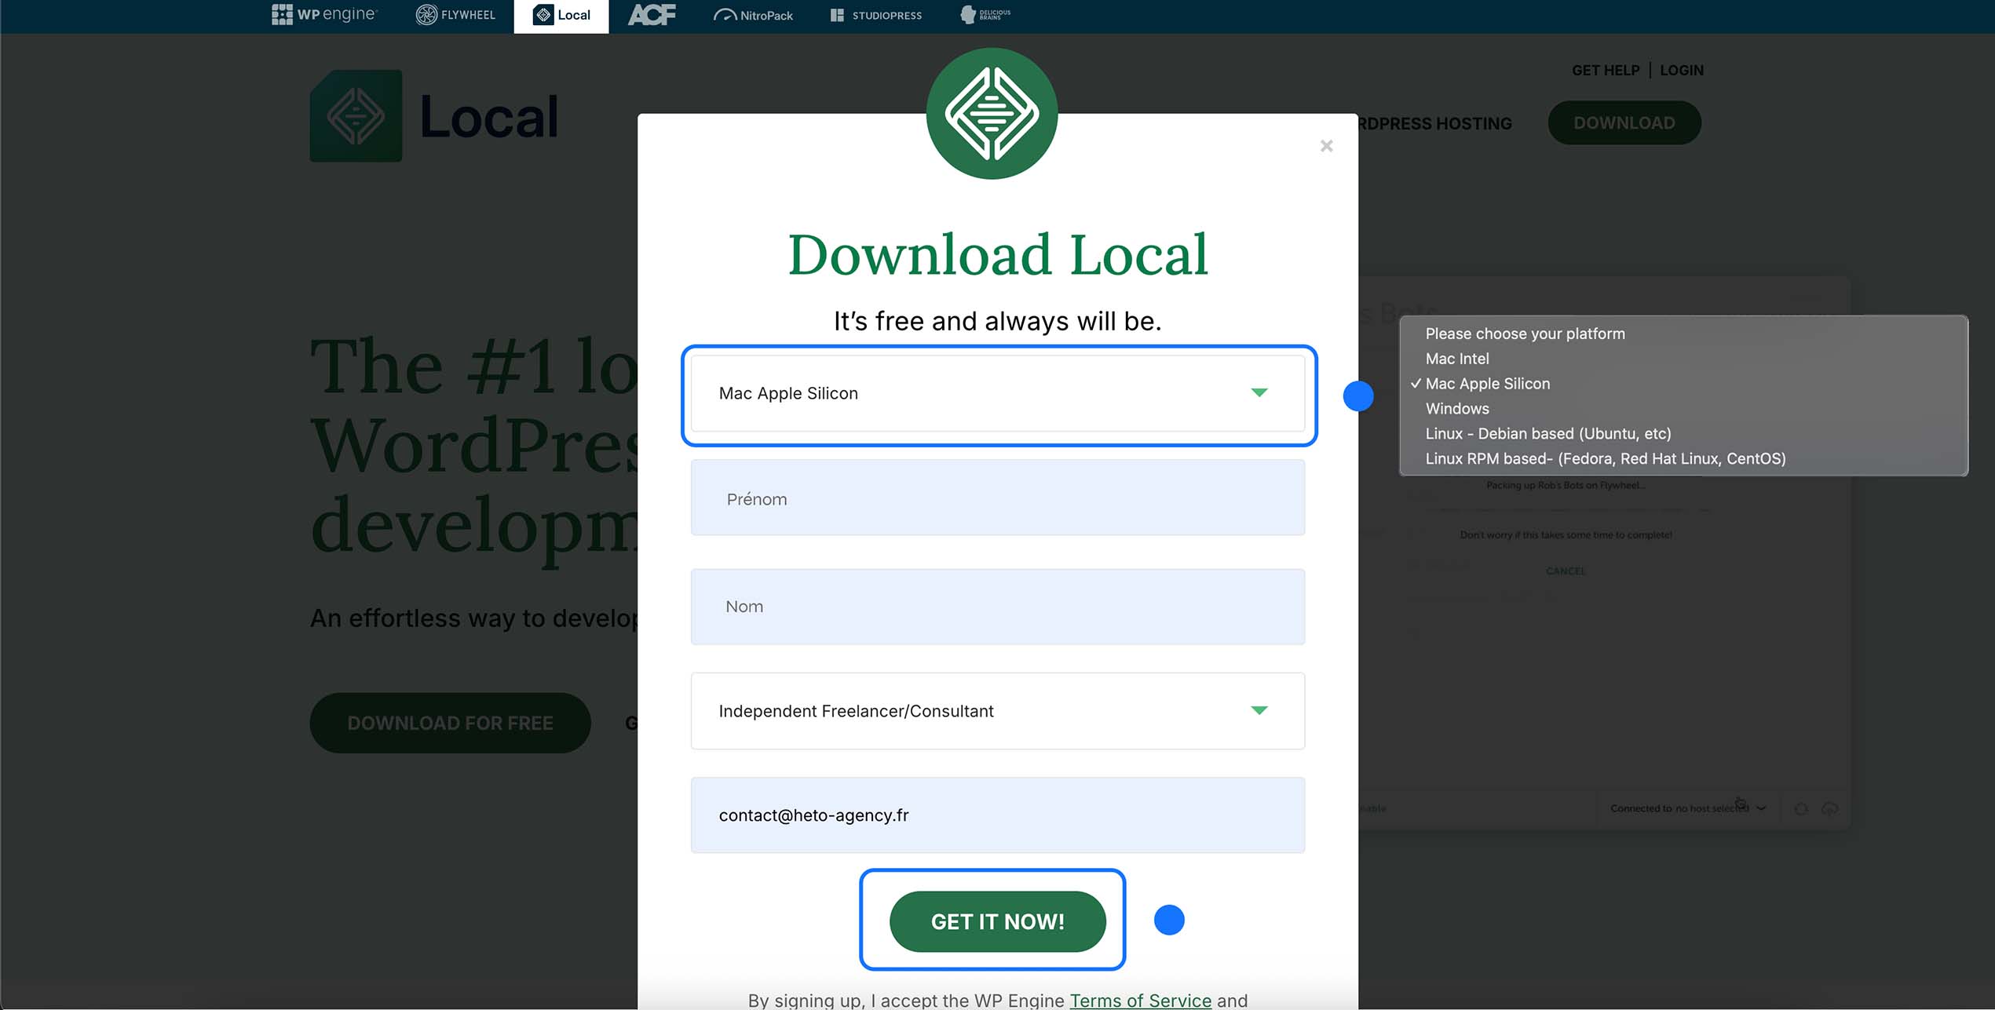Image resolution: width=1995 pixels, height=1010 pixels.
Task: Open the platform dropdown showing Mac Apple Silicon
Action: coord(997,393)
